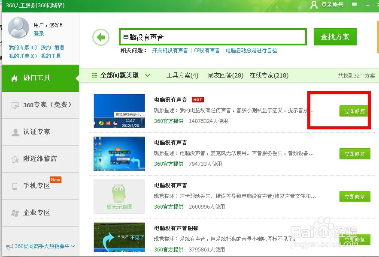
Task: Click the wrench icon beside 附近维修店
Action: tap(15, 159)
